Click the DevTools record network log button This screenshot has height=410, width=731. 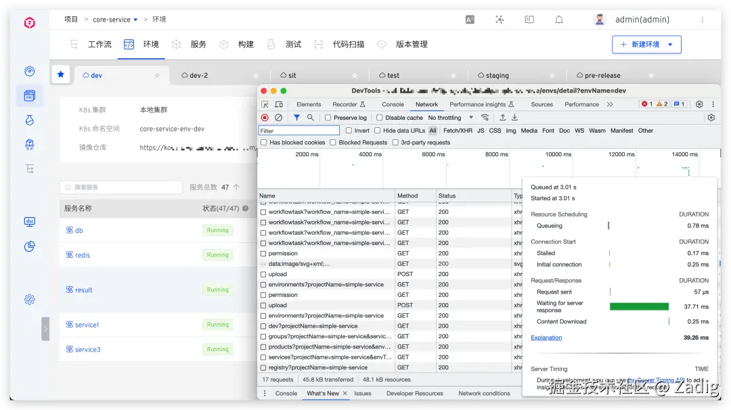(x=265, y=118)
